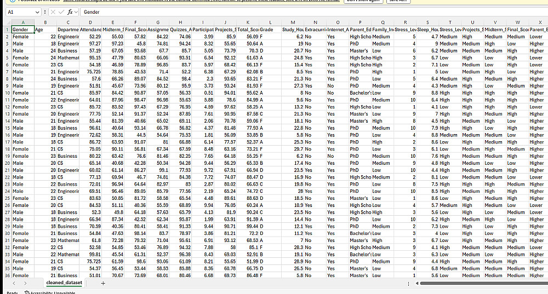Go to previous sheet using left arrow
Viewport: 548px width, 294px height.
pos(14,283)
